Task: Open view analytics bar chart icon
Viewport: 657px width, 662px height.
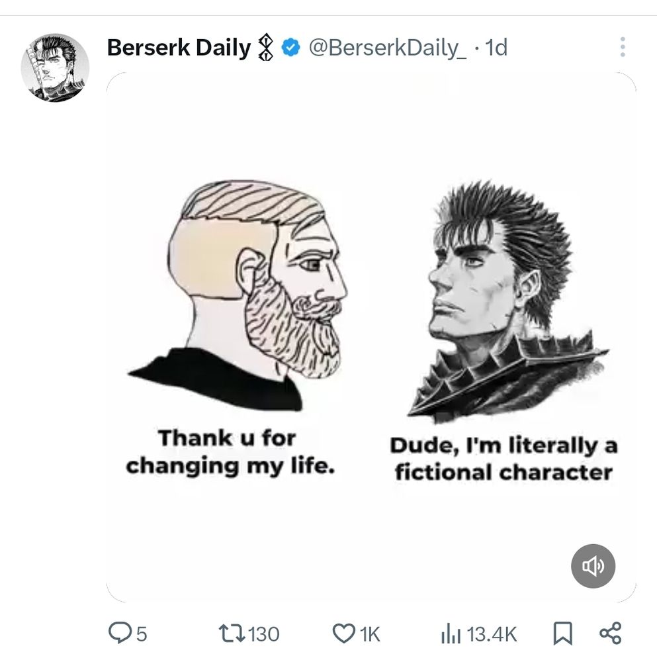Action: pyautogui.click(x=450, y=634)
